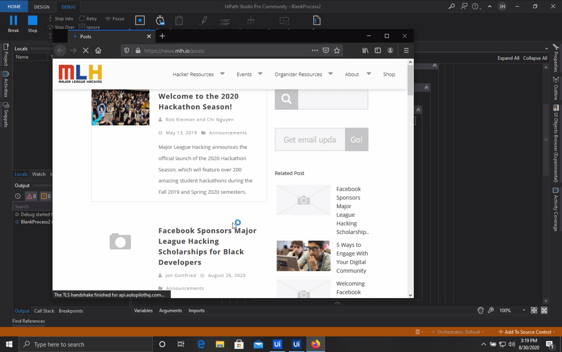This screenshot has height=352, width=562.
Task: Open the tracking protection shield icon
Action: (127, 50)
